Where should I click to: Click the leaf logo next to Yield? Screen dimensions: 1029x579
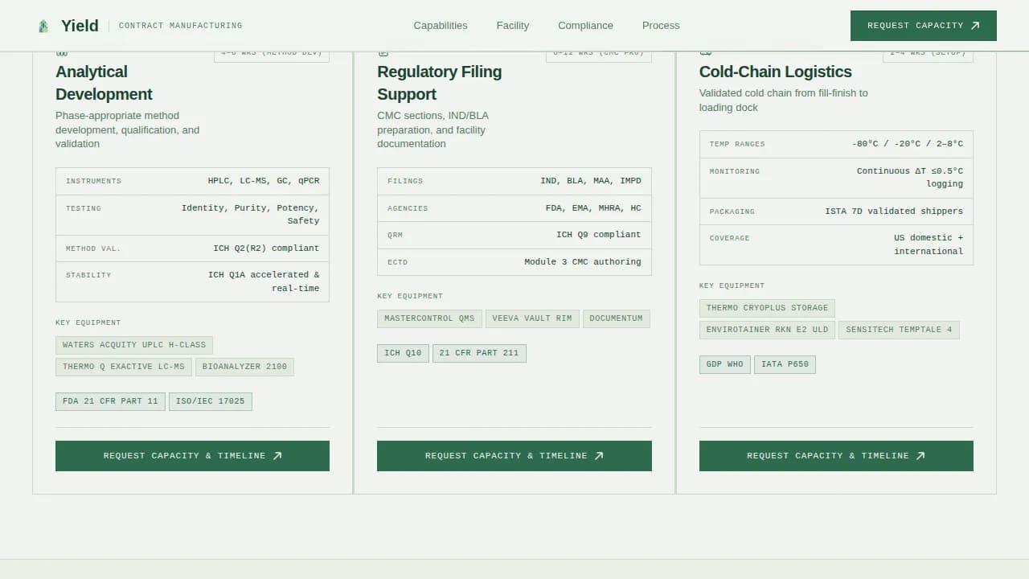[x=43, y=25]
